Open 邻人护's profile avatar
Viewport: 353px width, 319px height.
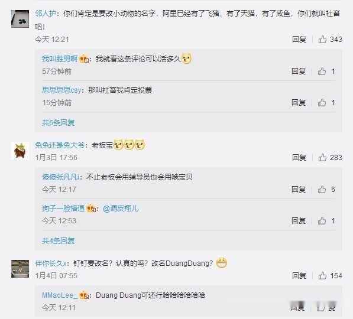click(20, 19)
